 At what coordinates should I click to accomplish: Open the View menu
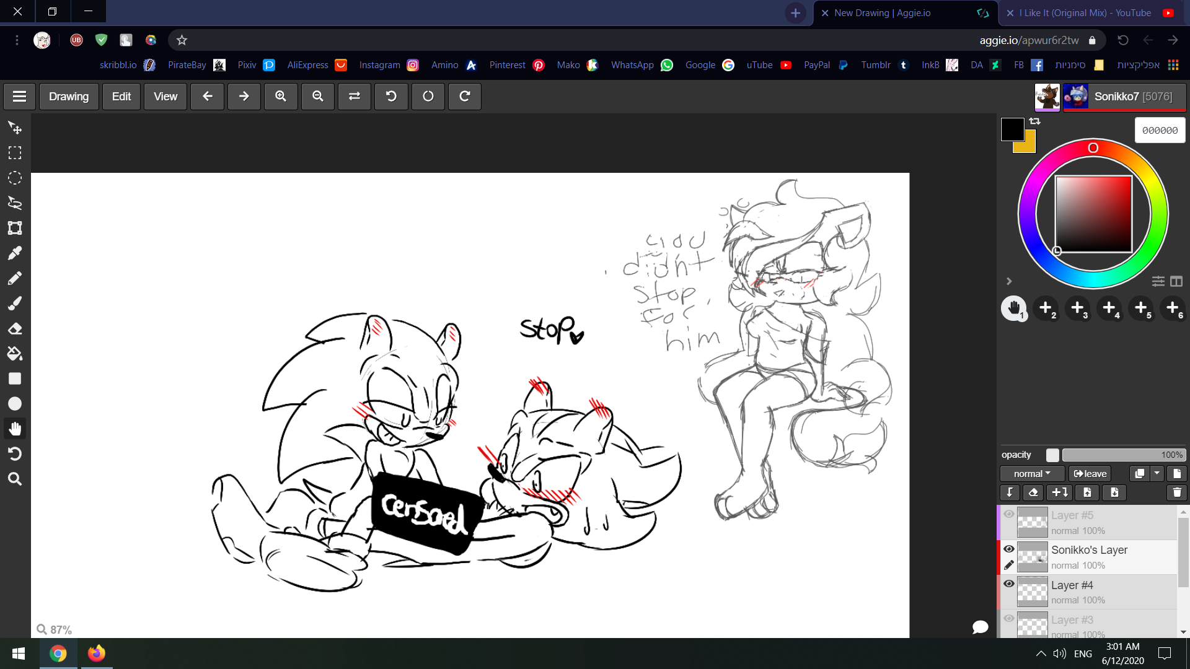point(165,97)
